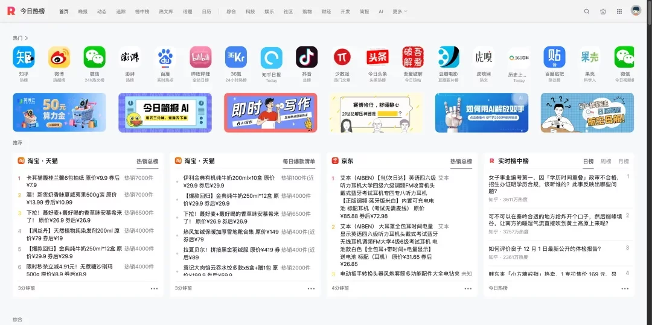Viewport: 652px width, 325px height.
Task: Open the ... menu on the 京东 card
Action: [x=468, y=288]
